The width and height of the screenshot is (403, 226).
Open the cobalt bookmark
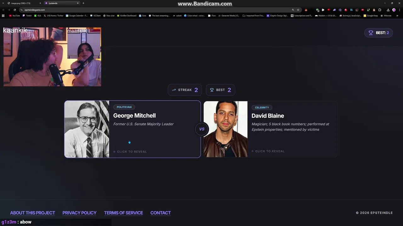point(177,15)
